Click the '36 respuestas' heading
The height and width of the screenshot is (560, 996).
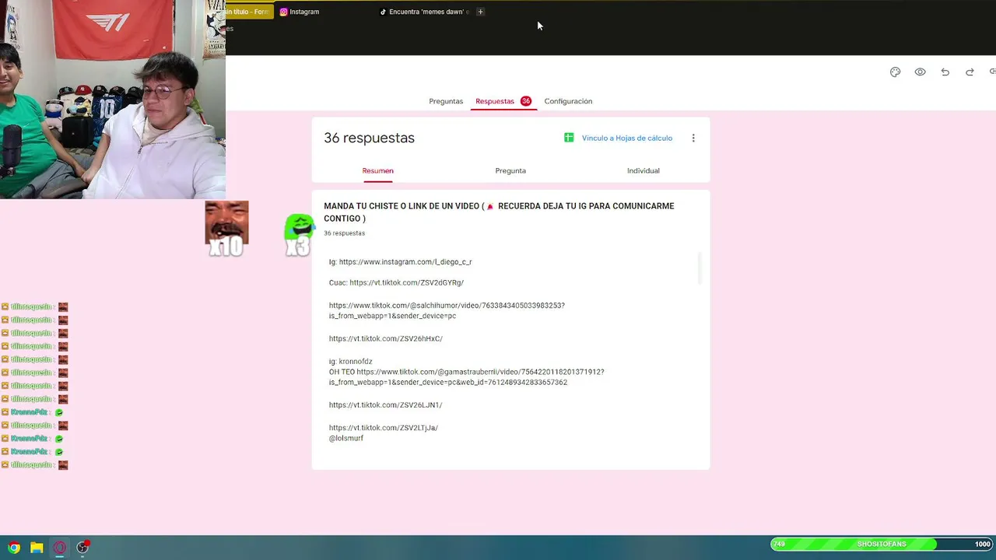(369, 138)
